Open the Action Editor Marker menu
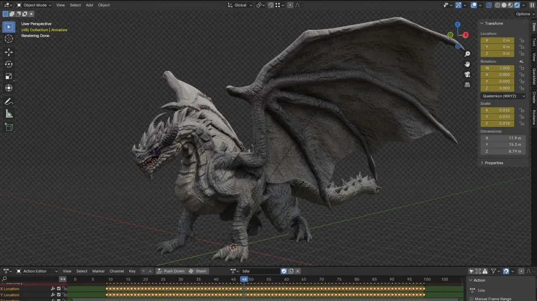The height and width of the screenshot is (301, 537). click(x=98, y=271)
